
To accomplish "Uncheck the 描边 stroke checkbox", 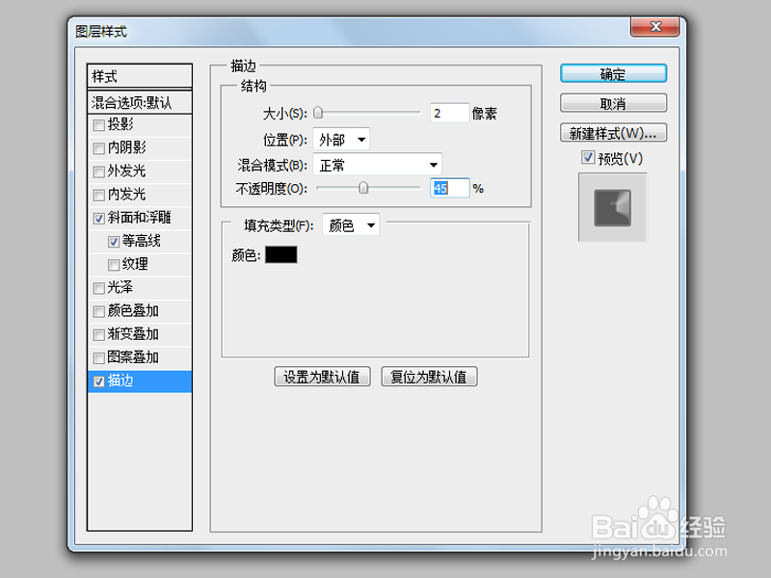I will [99, 381].
